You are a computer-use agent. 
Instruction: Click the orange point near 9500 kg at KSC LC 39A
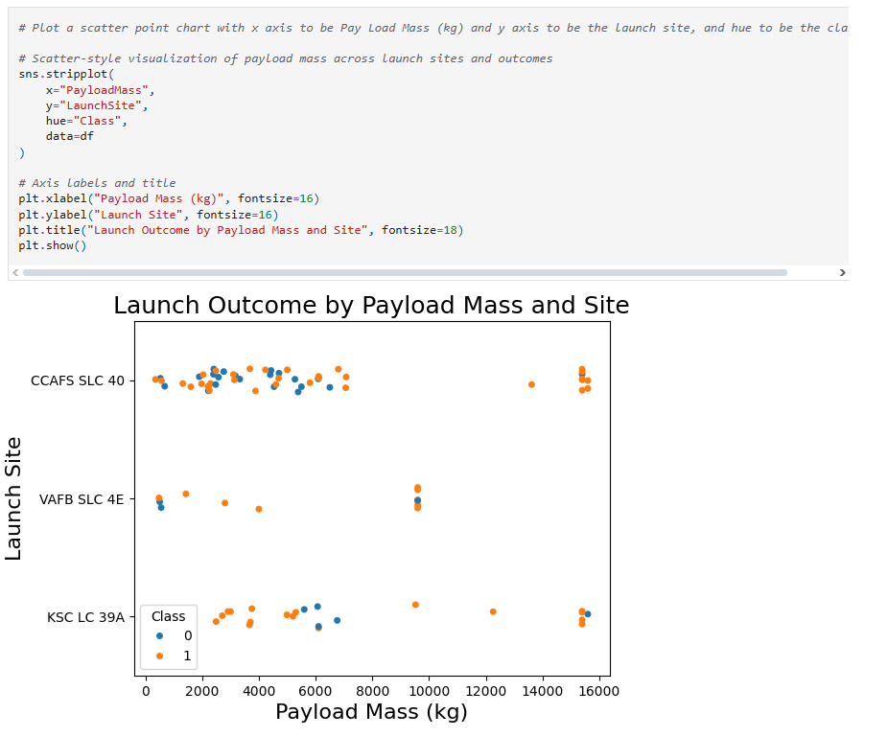(x=415, y=605)
